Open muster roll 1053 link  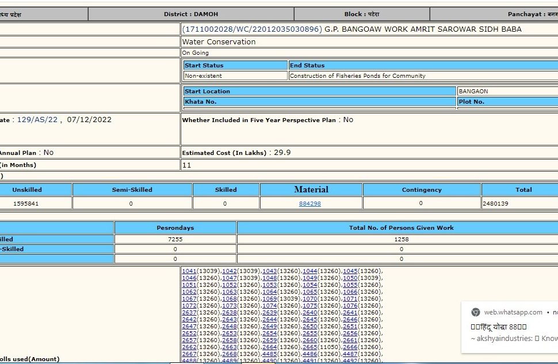[x=269, y=285]
